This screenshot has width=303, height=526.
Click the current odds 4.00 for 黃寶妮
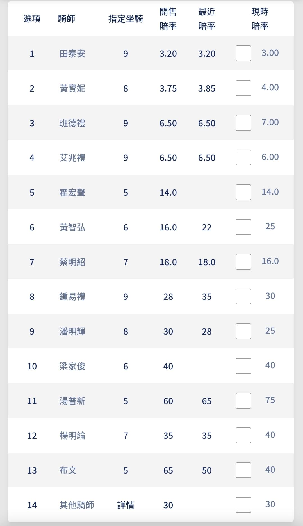pos(270,88)
